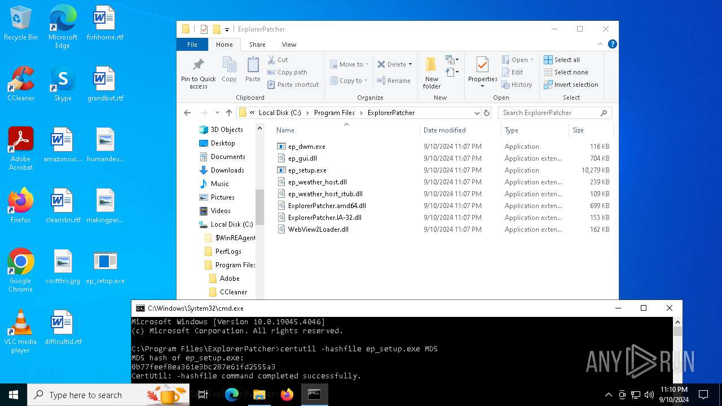Collapse the ribbon with chevron
Screen dimensions: 722x406
[x=600, y=44]
